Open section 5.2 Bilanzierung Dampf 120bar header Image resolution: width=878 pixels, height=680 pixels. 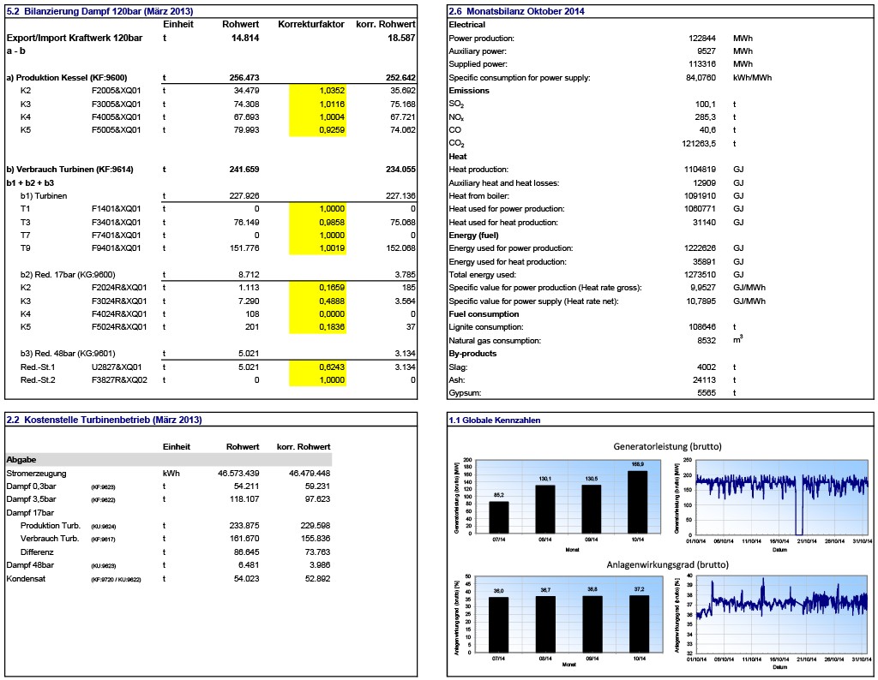coord(99,11)
